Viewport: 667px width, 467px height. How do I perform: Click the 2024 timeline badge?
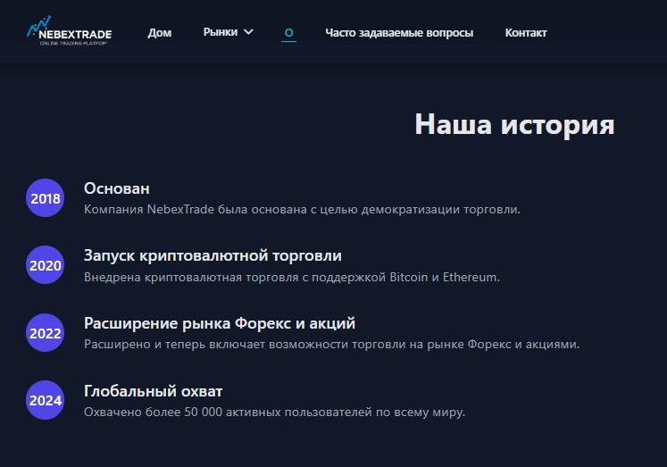(45, 400)
